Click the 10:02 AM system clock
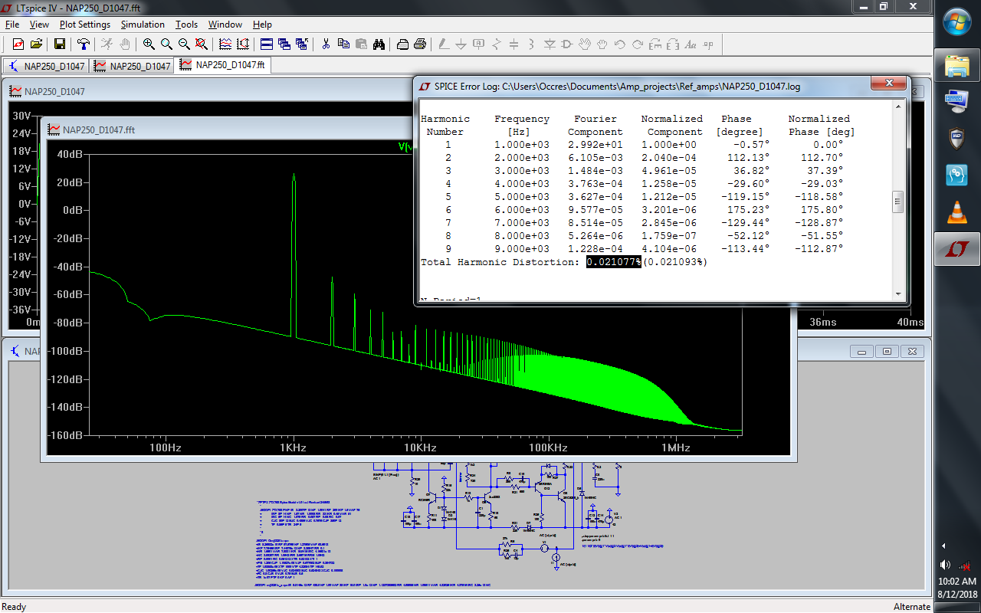The width and height of the screenshot is (981, 613). (x=957, y=582)
